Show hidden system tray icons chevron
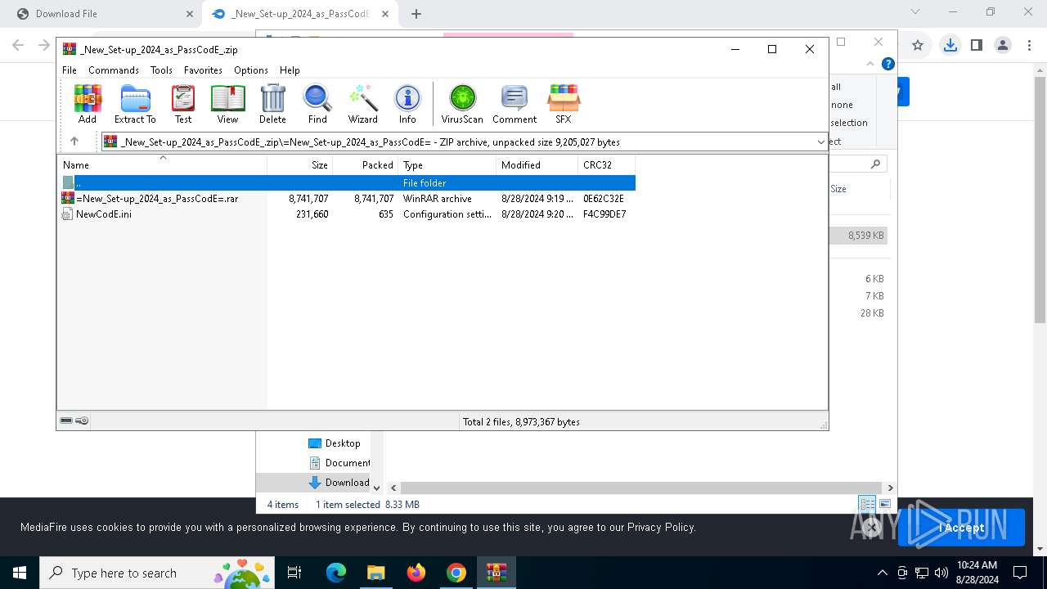 pyautogui.click(x=882, y=573)
